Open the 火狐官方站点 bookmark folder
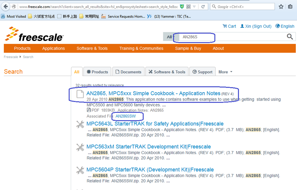The image size is (297, 190). (42, 16)
